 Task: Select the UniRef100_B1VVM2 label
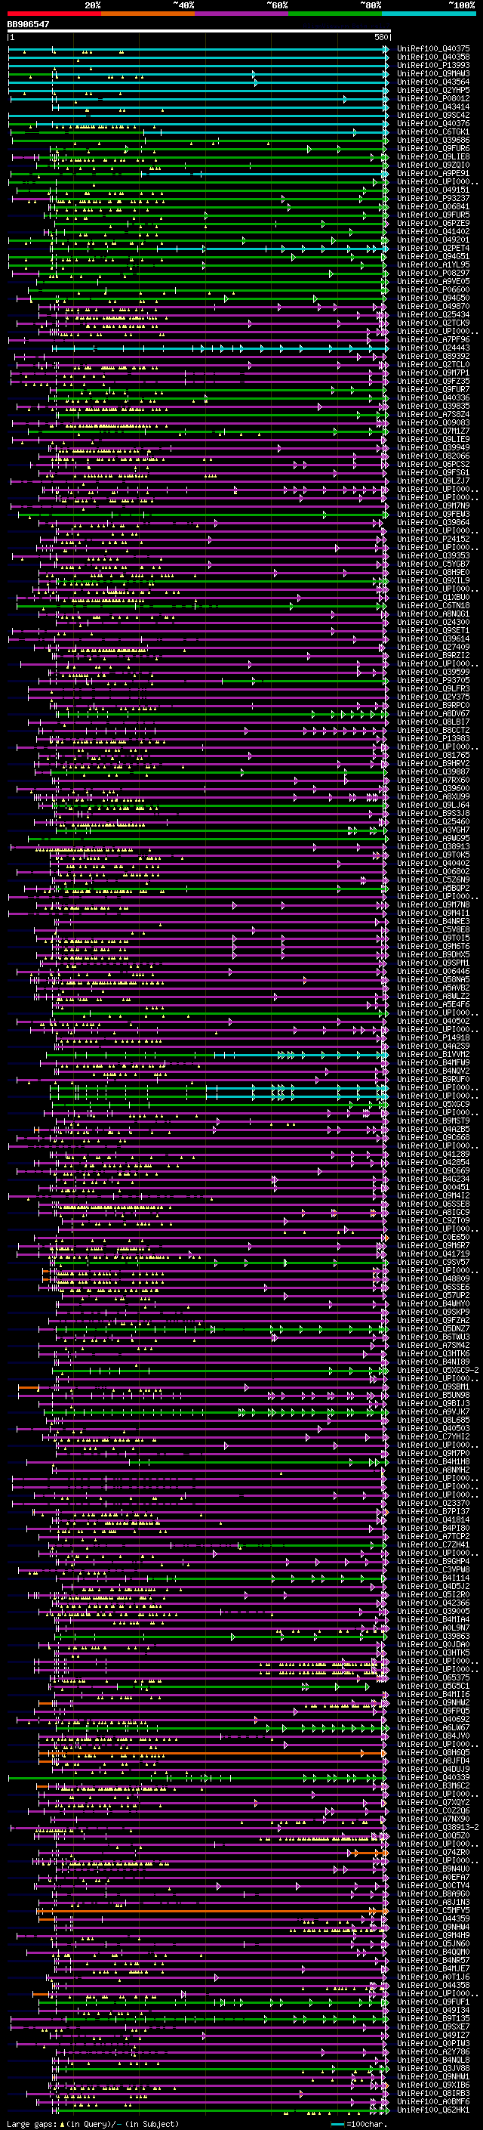click(433, 1054)
